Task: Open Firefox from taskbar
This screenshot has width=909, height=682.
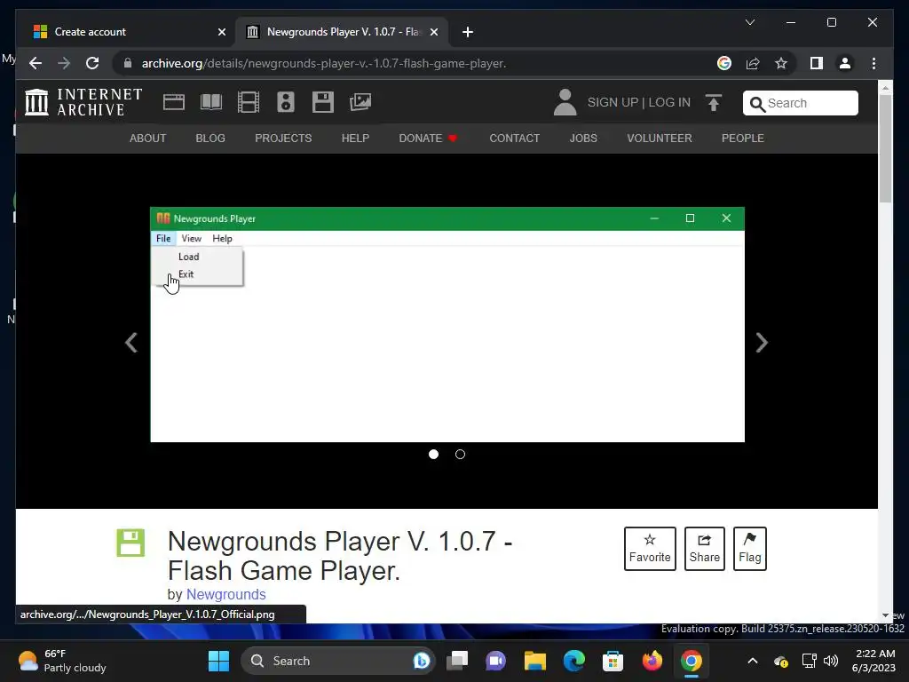Action: pyautogui.click(x=652, y=661)
